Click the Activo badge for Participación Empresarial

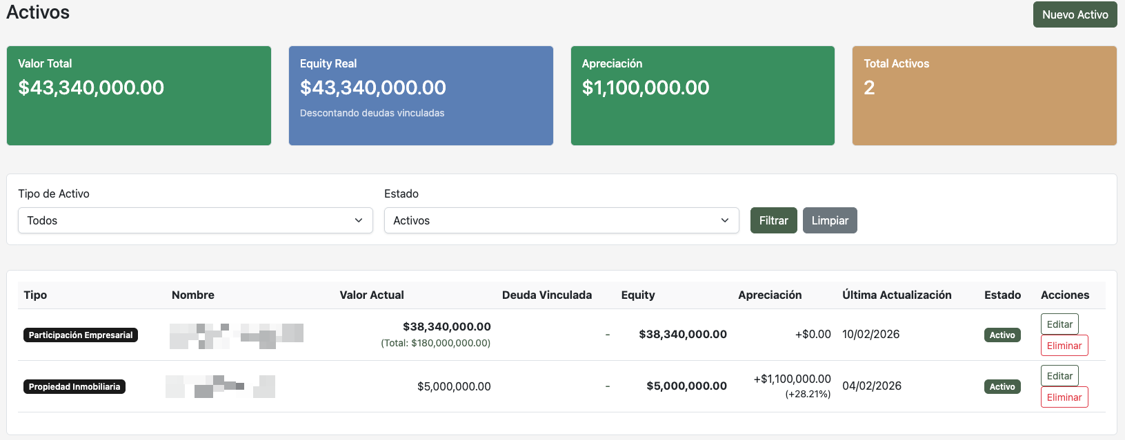coord(1002,335)
